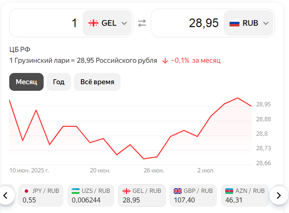Select the GEL / RUB pair card
The height and width of the screenshot is (213, 289).
point(142,195)
